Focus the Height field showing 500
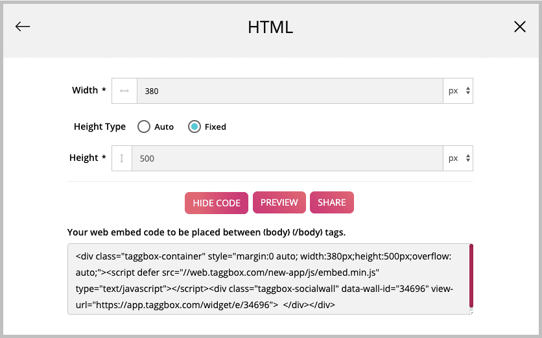This screenshot has height=338, width=542. pyautogui.click(x=287, y=158)
